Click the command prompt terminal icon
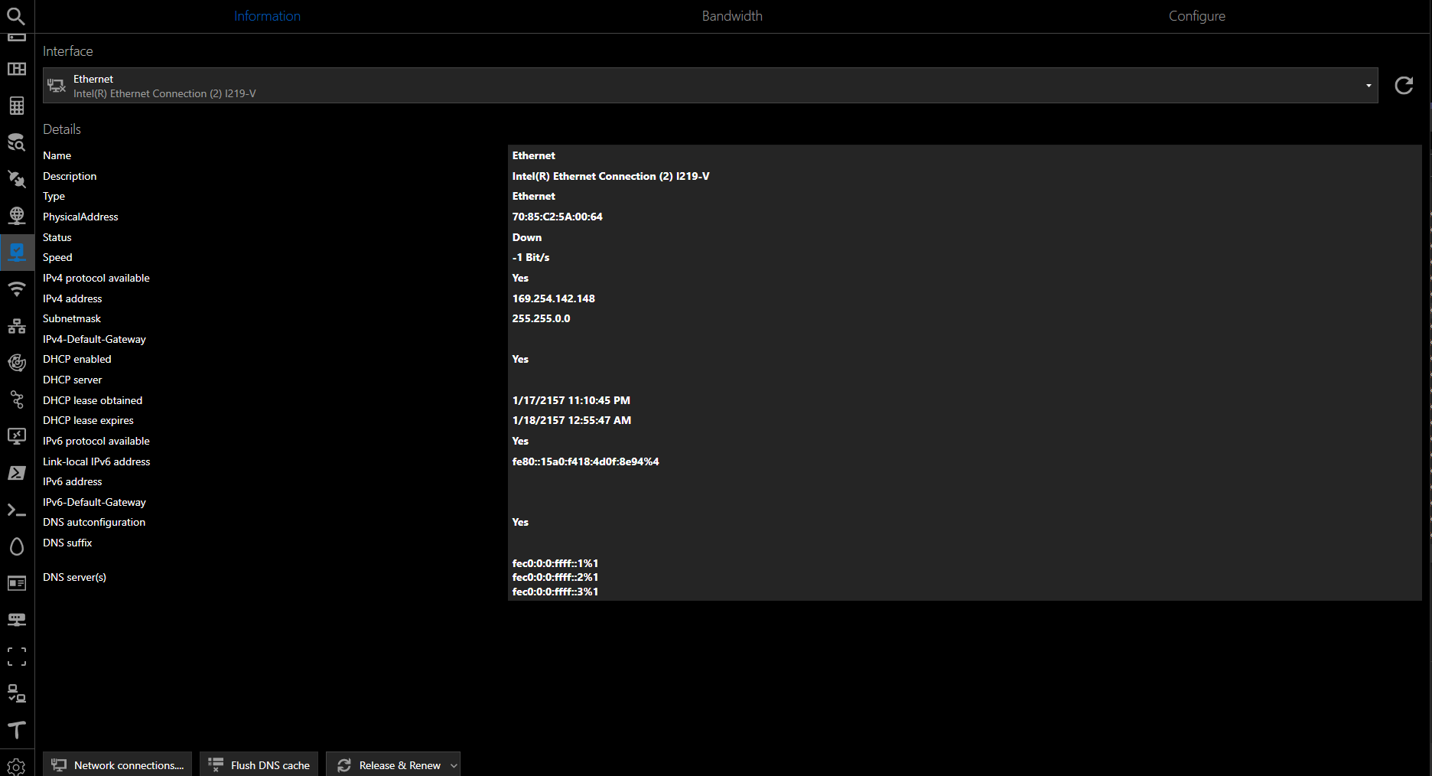Image resolution: width=1432 pixels, height=776 pixels. coord(17,510)
